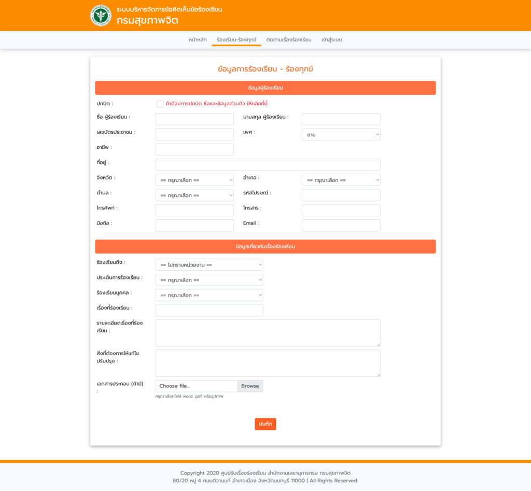This screenshot has width=531, height=491.
Task: Focus the เรื่องที่ร้องเรียน subject field
Action: 209,310
